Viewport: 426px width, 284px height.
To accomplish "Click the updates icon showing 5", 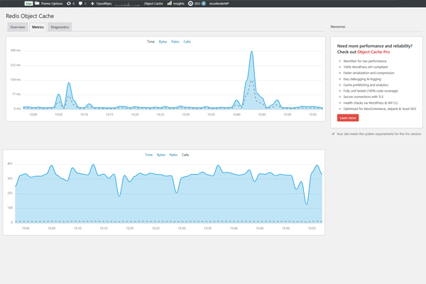I will (x=69, y=4).
